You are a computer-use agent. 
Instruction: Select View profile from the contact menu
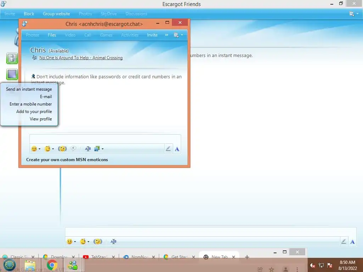(x=41, y=119)
